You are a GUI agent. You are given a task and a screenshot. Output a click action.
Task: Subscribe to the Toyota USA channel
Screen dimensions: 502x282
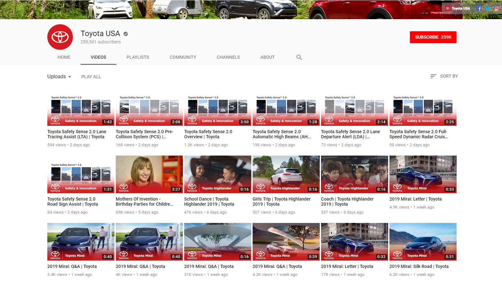pyautogui.click(x=433, y=37)
